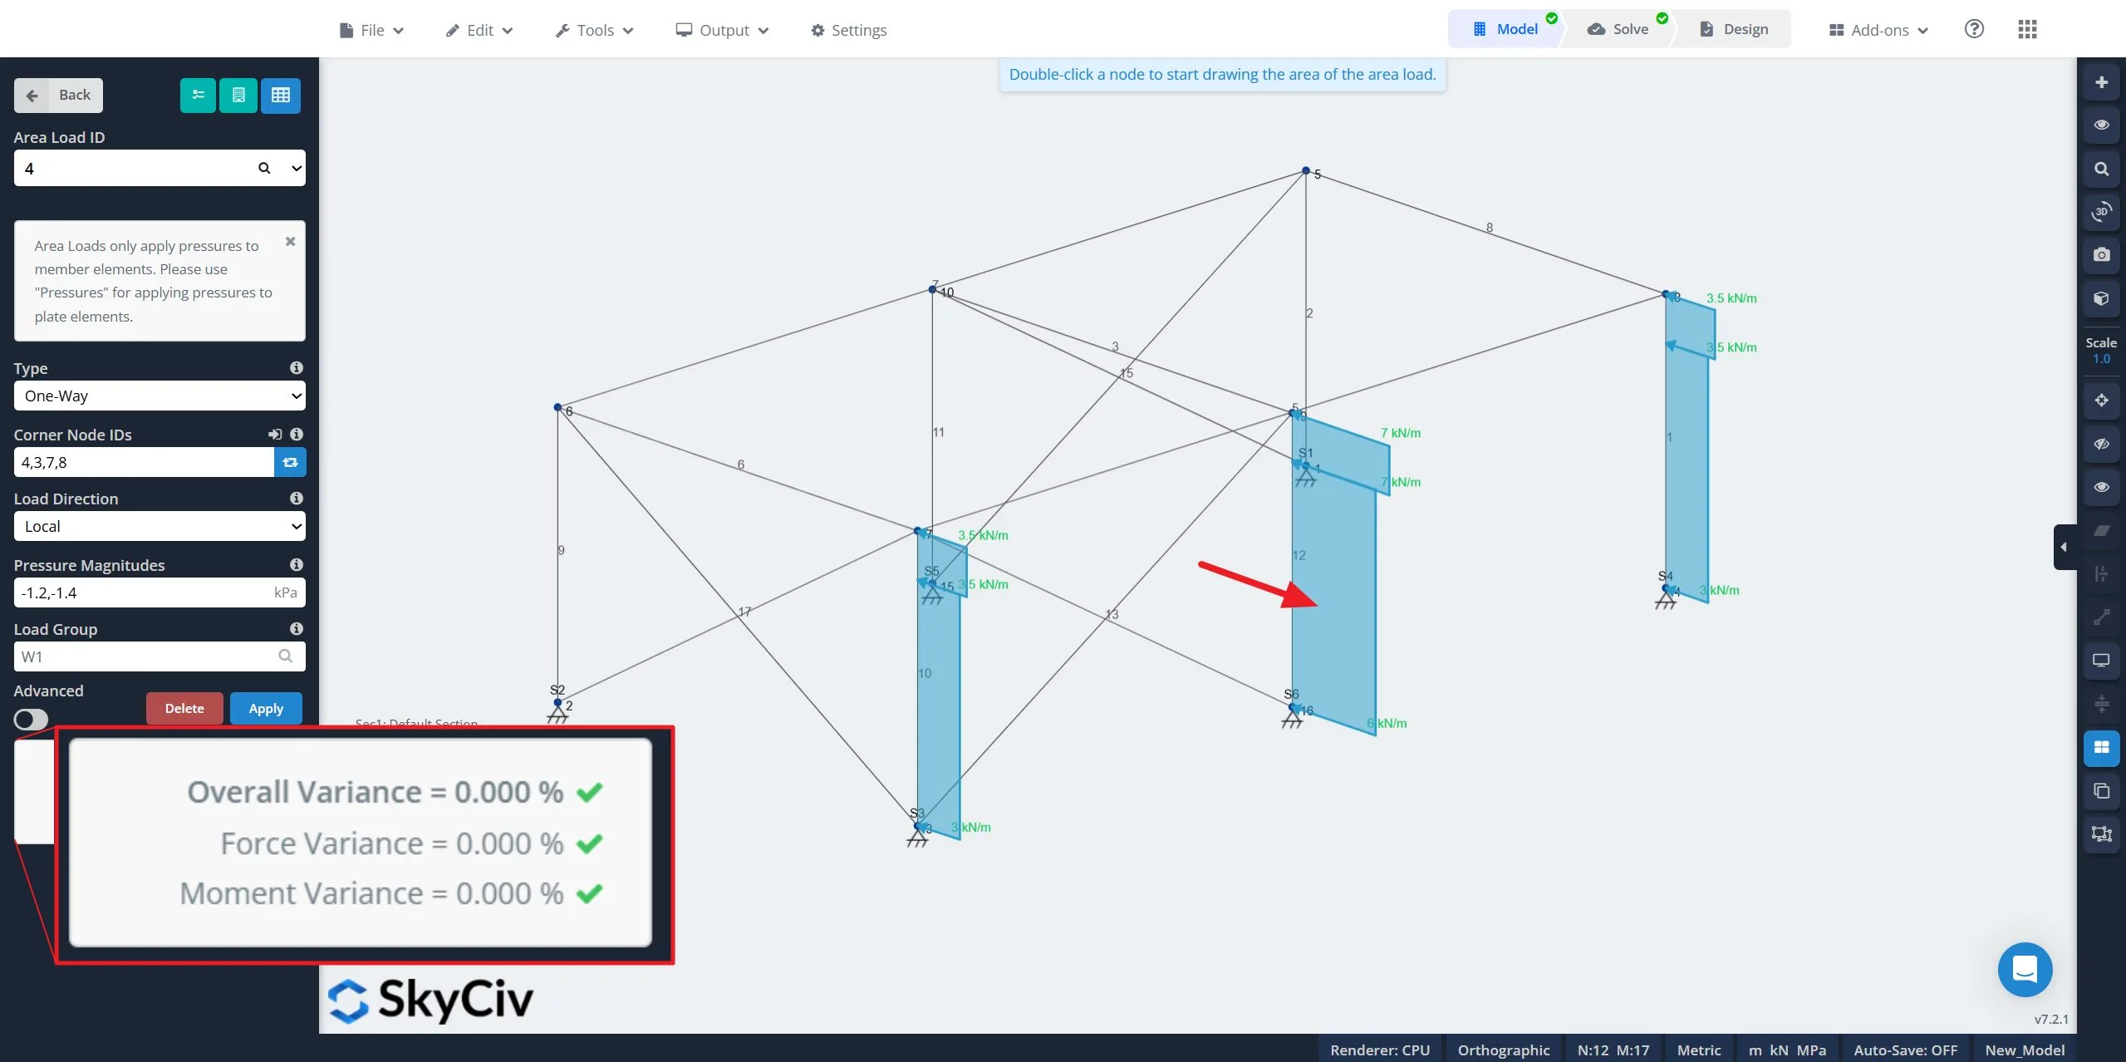
Task: Open the apps grid icon
Action: (2027, 30)
